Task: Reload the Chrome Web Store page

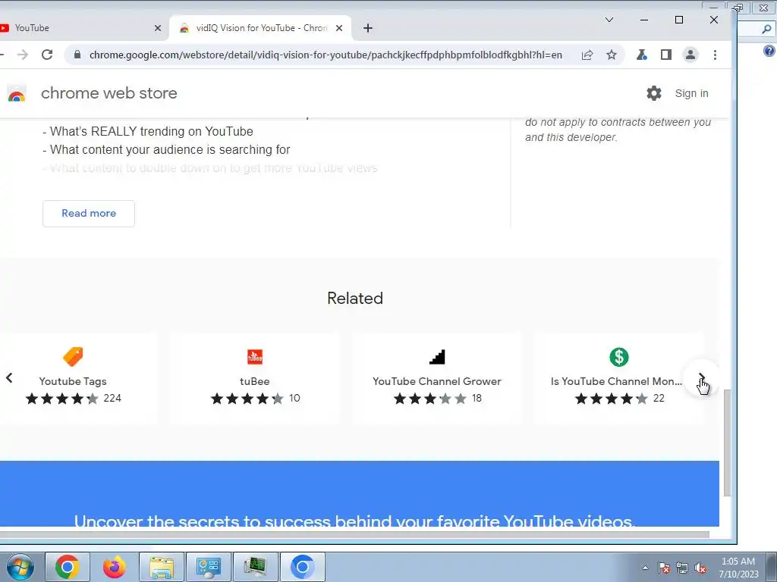Action: click(x=47, y=55)
